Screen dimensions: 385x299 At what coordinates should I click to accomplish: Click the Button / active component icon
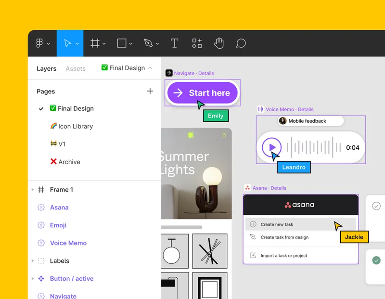(41, 279)
